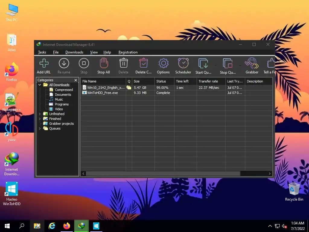The height and width of the screenshot is (232, 309).
Task: Select Hasleo WinToHDD desktop shortcut
Action: pyautogui.click(x=12, y=194)
